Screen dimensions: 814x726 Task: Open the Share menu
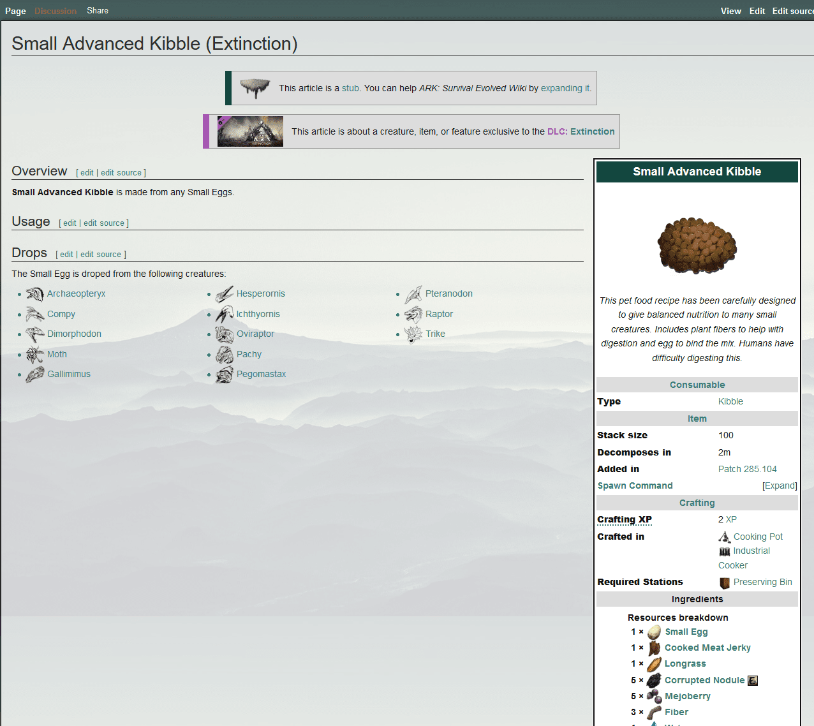coord(98,11)
